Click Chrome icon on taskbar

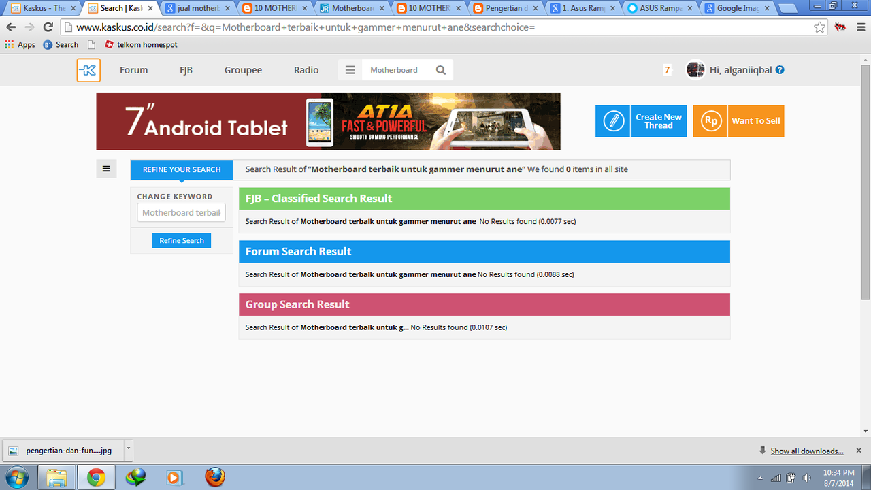pos(96,477)
